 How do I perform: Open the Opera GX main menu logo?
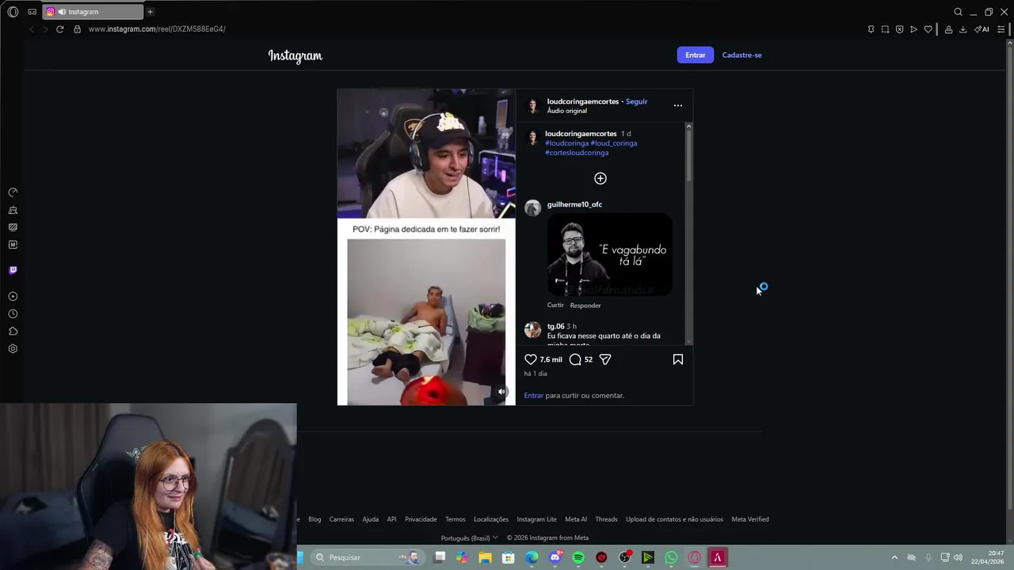13,12
